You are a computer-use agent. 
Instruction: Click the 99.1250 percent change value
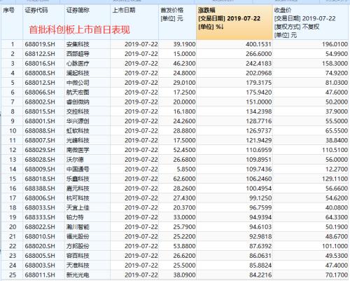(x=260, y=198)
